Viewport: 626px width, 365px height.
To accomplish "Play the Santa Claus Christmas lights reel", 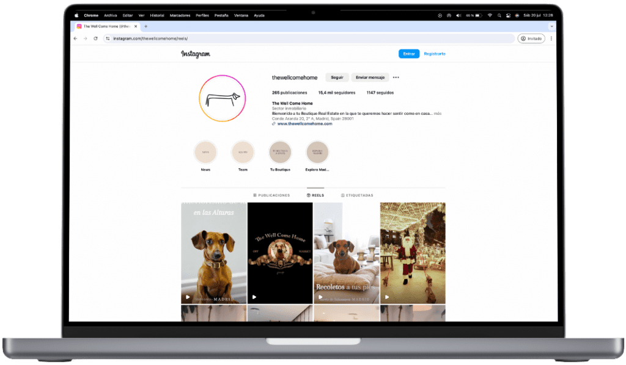I will [x=413, y=253].
